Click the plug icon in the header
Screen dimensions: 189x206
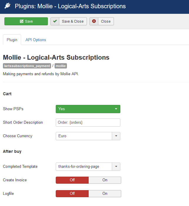[7, 6]
